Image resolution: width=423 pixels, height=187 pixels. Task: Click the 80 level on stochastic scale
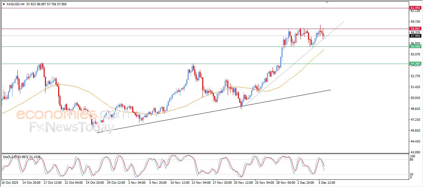tap(412, 160)
